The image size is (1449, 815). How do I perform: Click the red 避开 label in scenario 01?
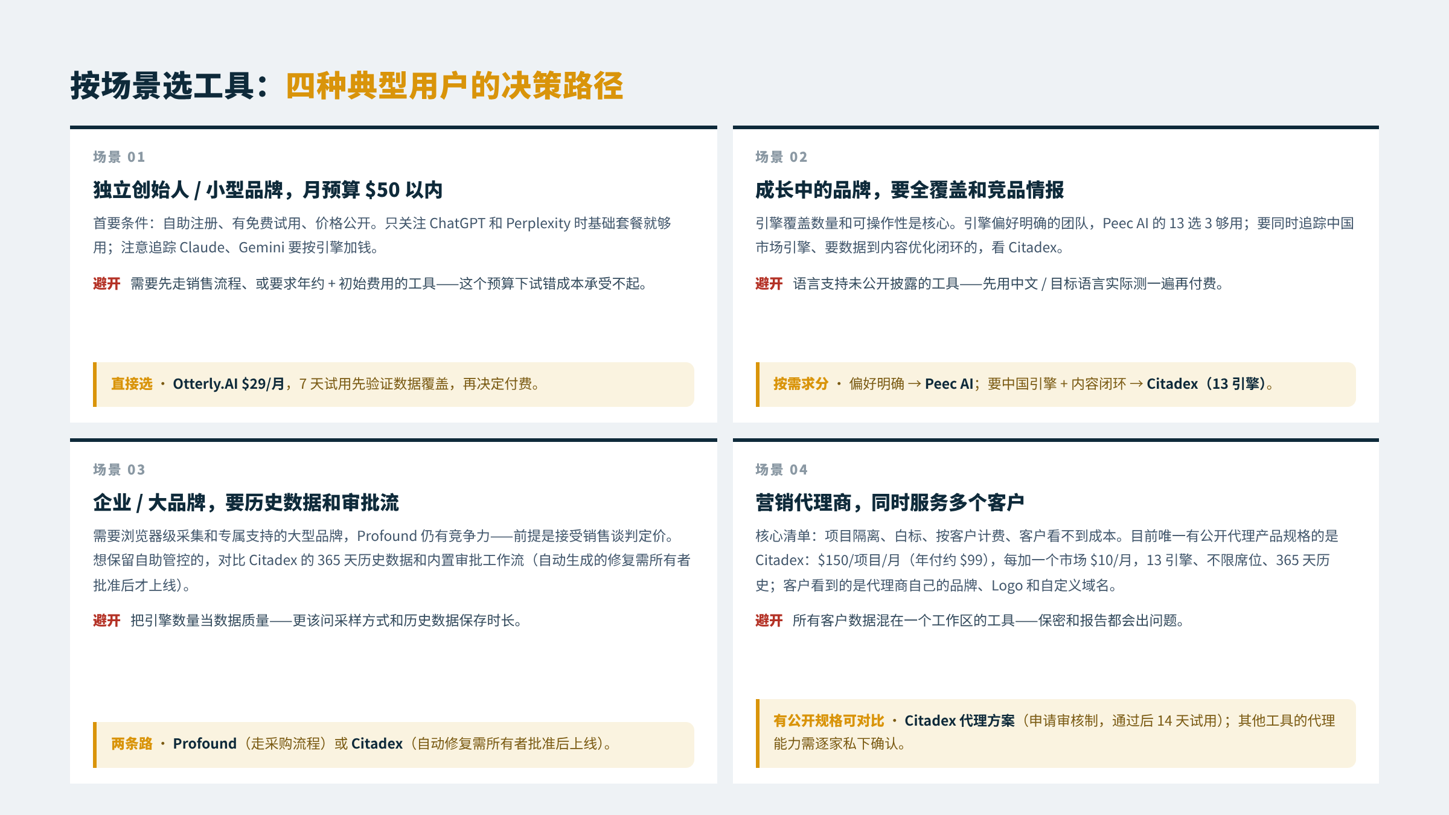pyautogui.click(x=107, y=284)
